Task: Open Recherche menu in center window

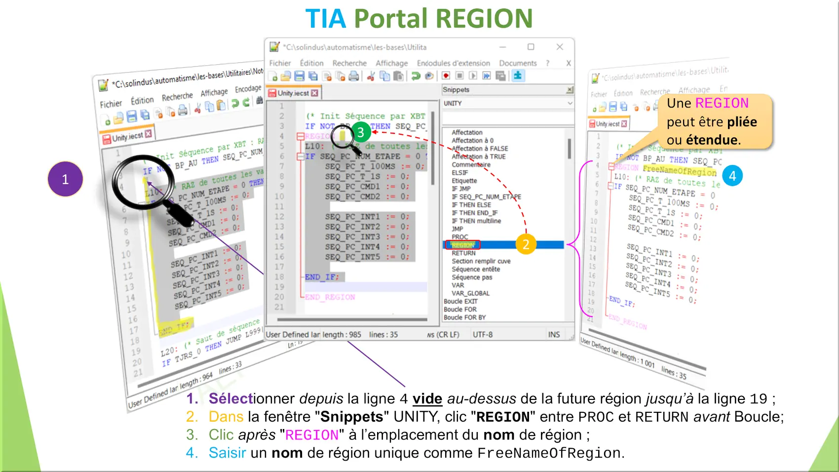Action: (349, 63)
